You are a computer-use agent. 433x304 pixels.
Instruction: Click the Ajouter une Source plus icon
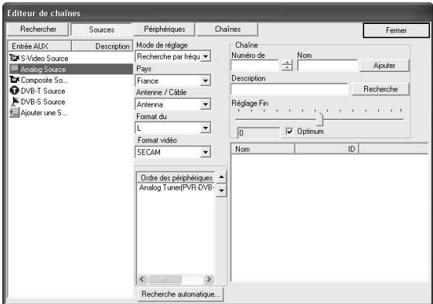click(x=15, y=112)
